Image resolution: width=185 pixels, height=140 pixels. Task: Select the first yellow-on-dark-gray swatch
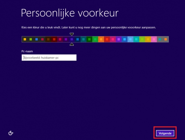(x=25, y=39)
